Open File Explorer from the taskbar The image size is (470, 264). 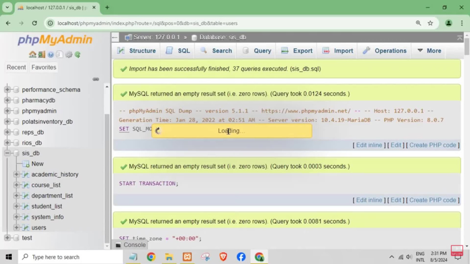(x=169, y=257)
